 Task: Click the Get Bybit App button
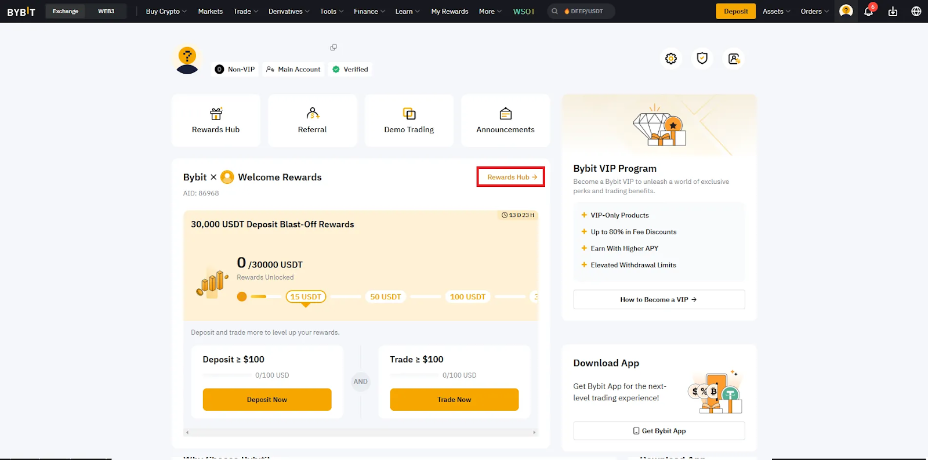tap(659, 431)
